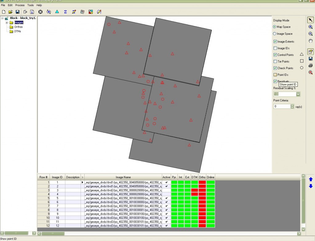Check the Point IDs checkbox
Screen dimensions: 315x241
point(275,75)
